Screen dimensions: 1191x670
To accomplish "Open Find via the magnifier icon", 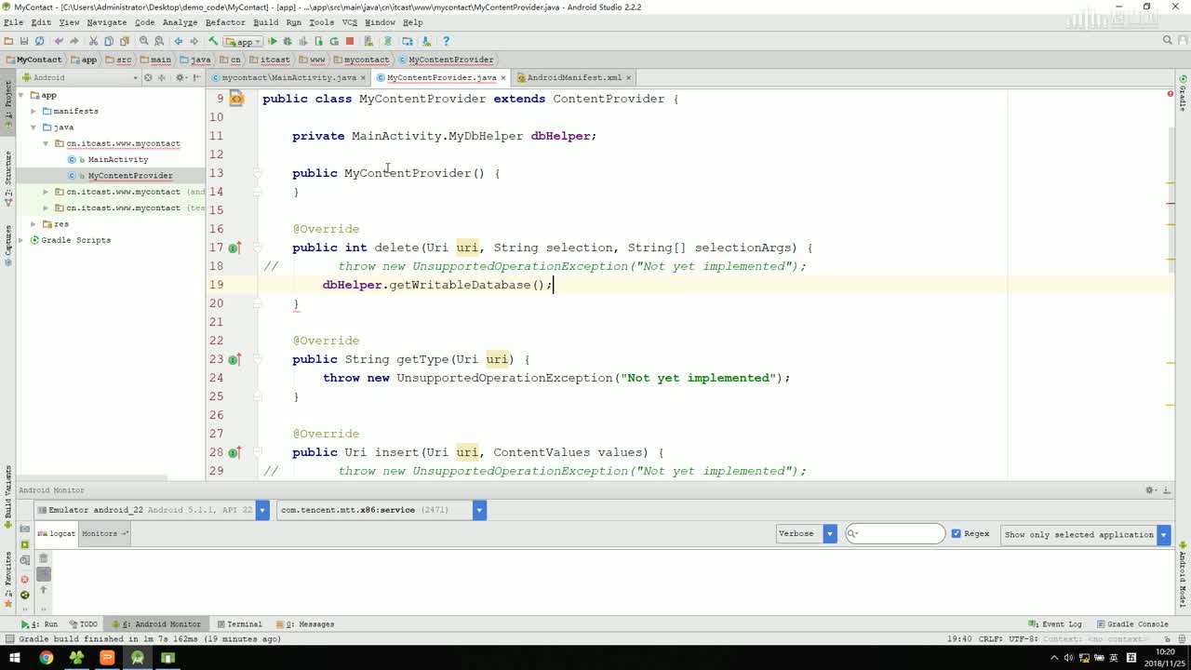I will 143,41.
